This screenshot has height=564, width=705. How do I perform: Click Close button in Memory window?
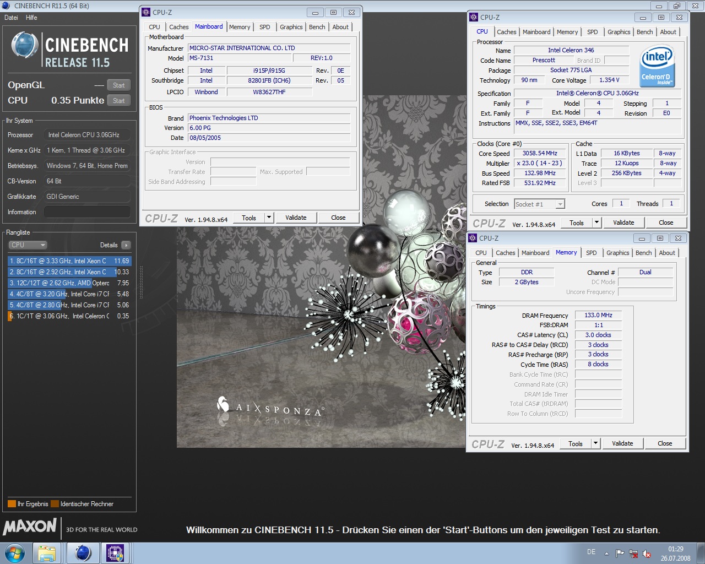(665, 443)
